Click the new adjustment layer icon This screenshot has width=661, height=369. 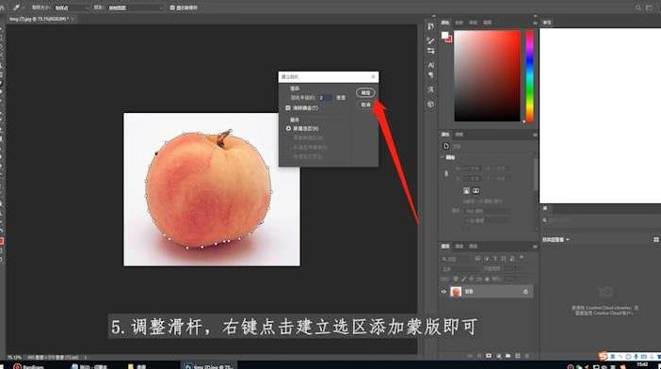tap(499, 356)
